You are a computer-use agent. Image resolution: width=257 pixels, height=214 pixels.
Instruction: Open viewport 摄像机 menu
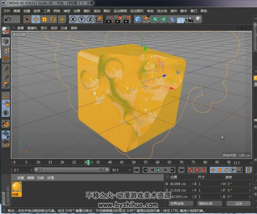(x=32, y=28)
